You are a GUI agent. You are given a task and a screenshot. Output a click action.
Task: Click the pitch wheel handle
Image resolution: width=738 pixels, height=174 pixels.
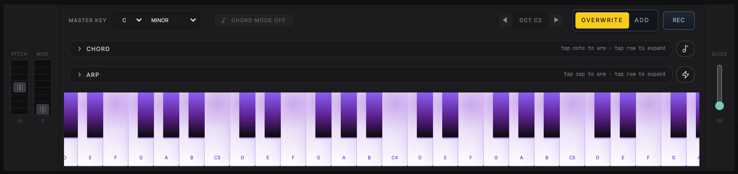point(20,87)
